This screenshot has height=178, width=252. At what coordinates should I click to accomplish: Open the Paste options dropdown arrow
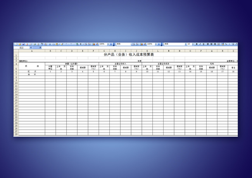59,44
